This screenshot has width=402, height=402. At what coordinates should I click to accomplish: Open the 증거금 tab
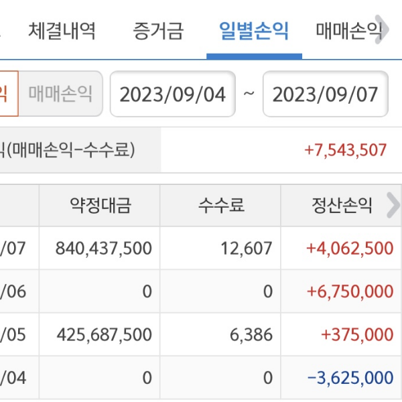pos(157,30)
